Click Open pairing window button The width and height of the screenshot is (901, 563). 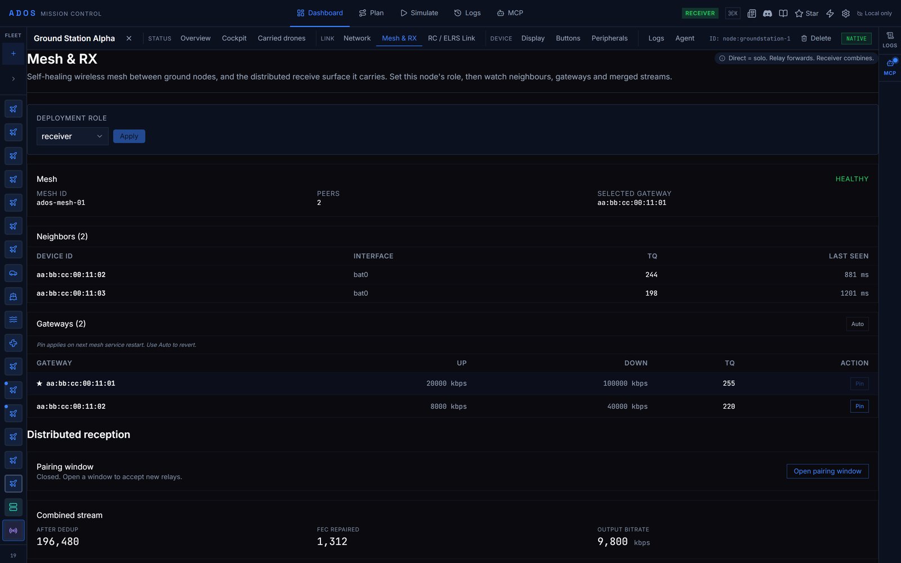pyautogui.click(x=827, y=471)
